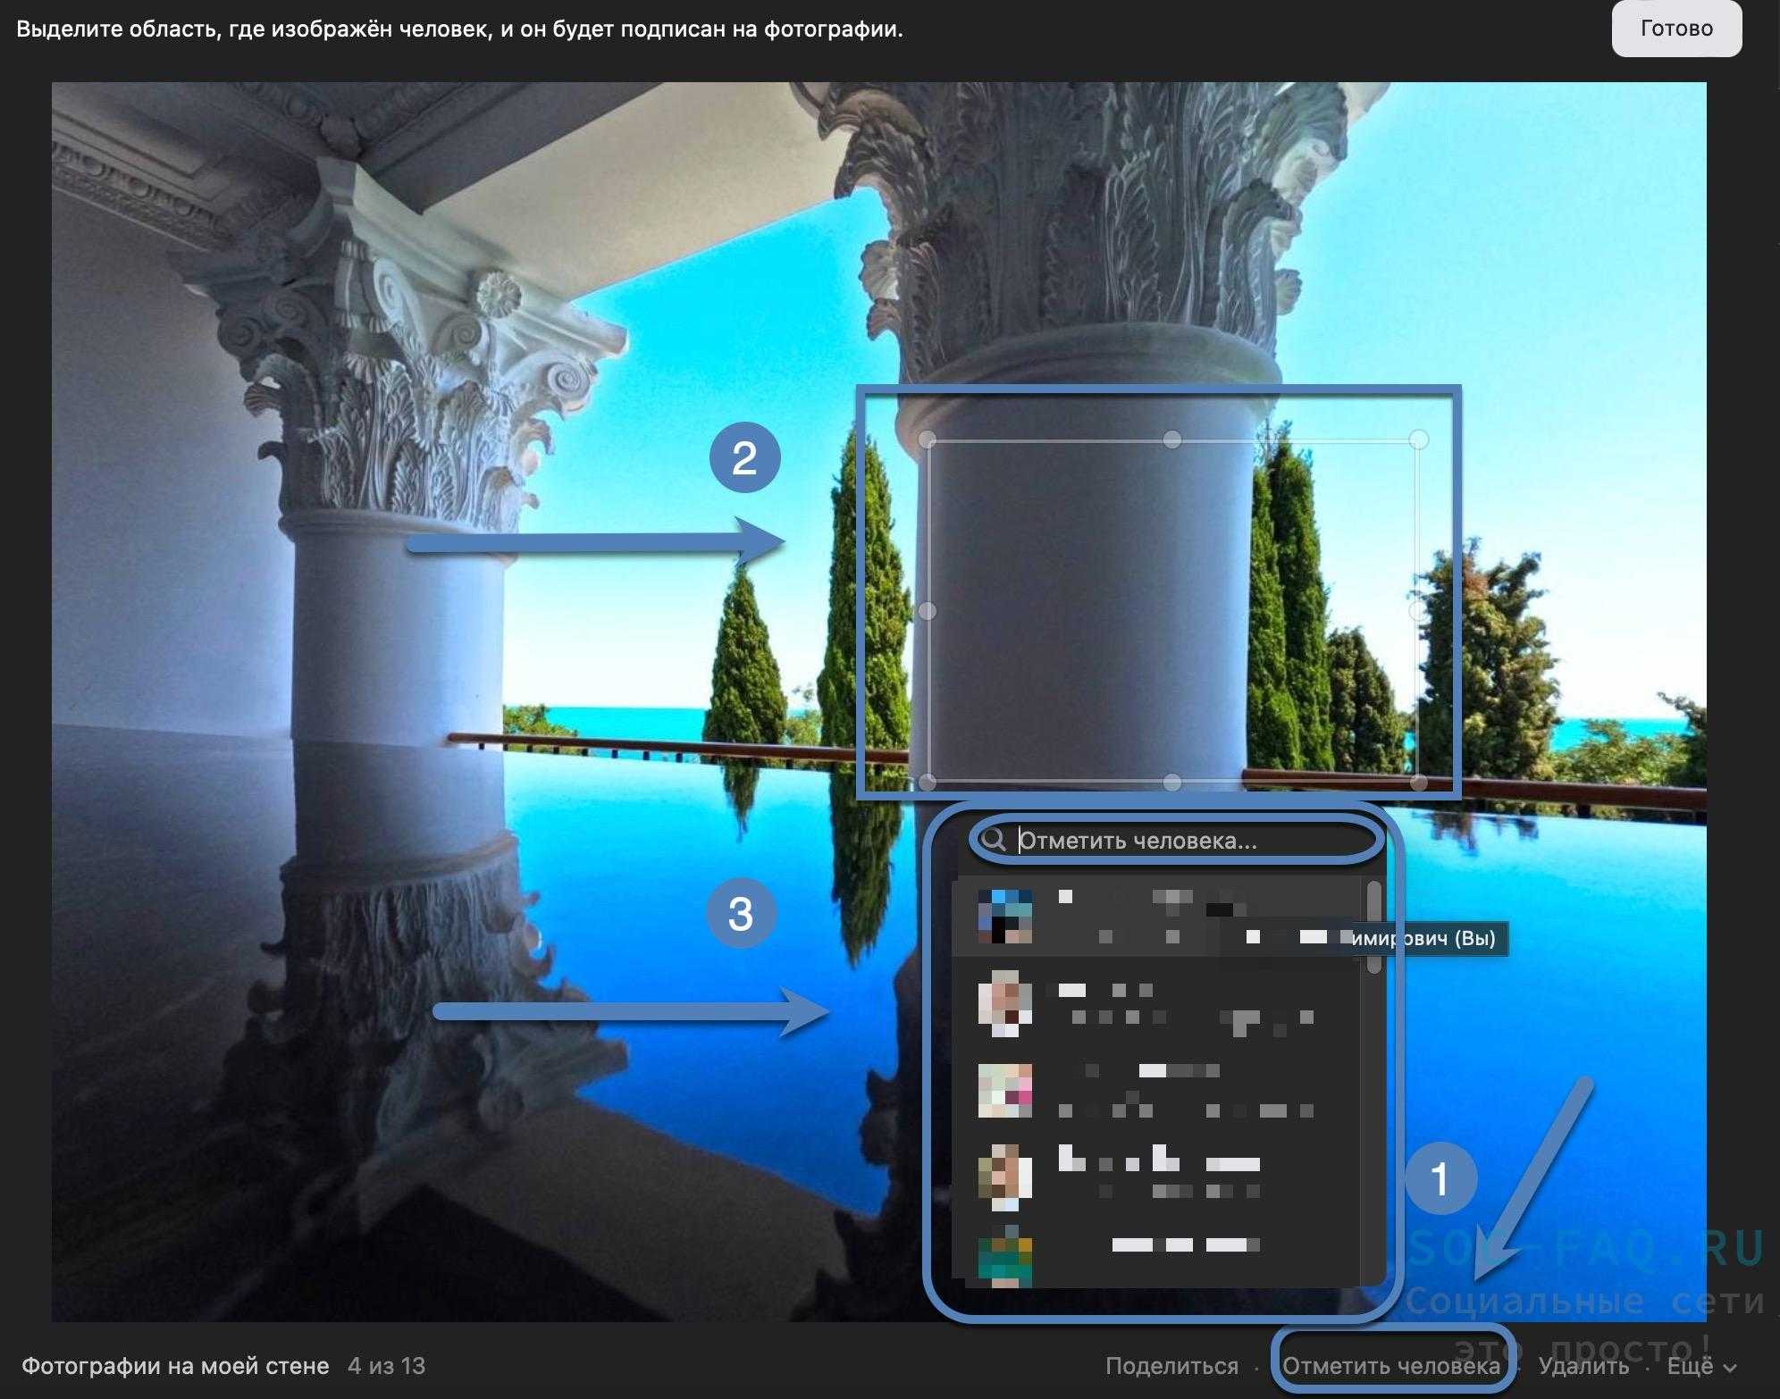Click the middle-left selection frame handle

928,611
